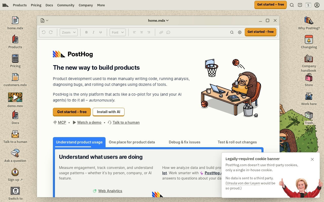Image resolution: width=324 pixels, height=202 pixels.
Task: Open the help icon in the top bar
Action: click(x=300, y=5)
